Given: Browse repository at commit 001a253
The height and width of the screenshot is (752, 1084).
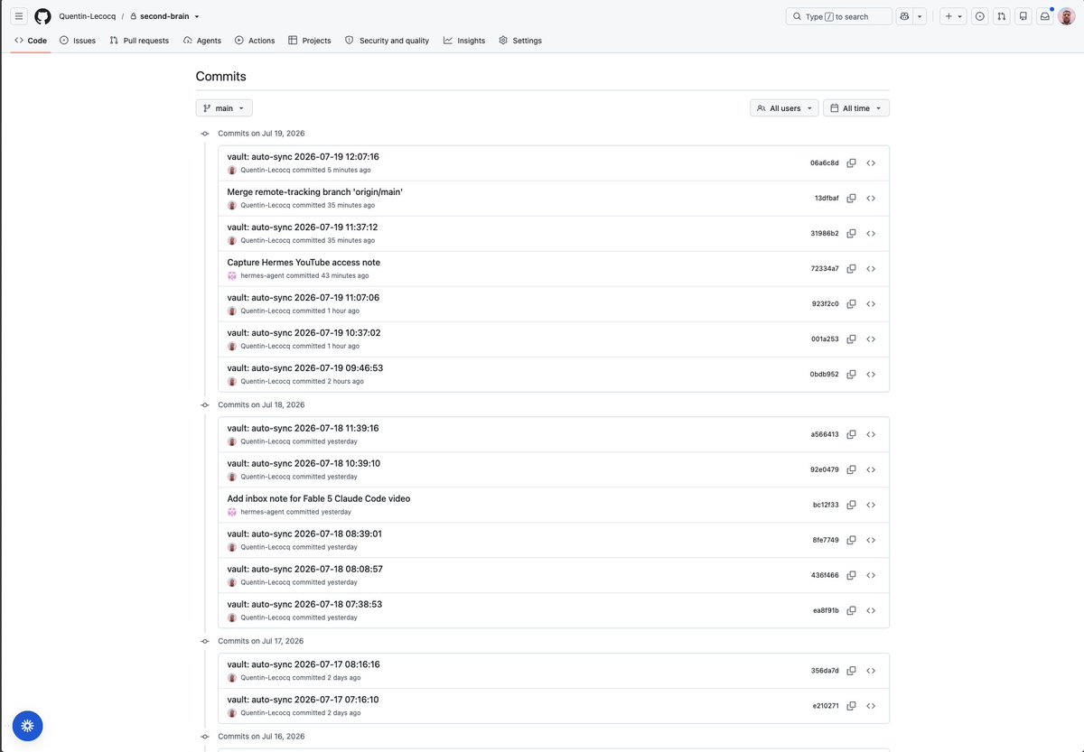Looking at the screenshot, I should [x=871, y=339].
